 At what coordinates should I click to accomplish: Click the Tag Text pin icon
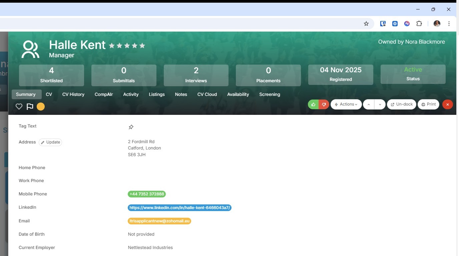tap(131, 127)
